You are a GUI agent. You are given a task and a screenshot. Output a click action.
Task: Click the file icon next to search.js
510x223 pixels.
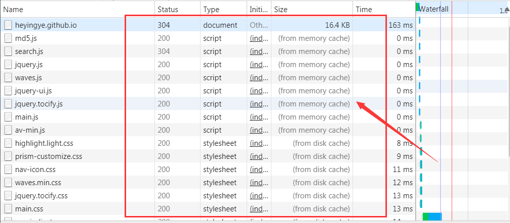point(8,51)
